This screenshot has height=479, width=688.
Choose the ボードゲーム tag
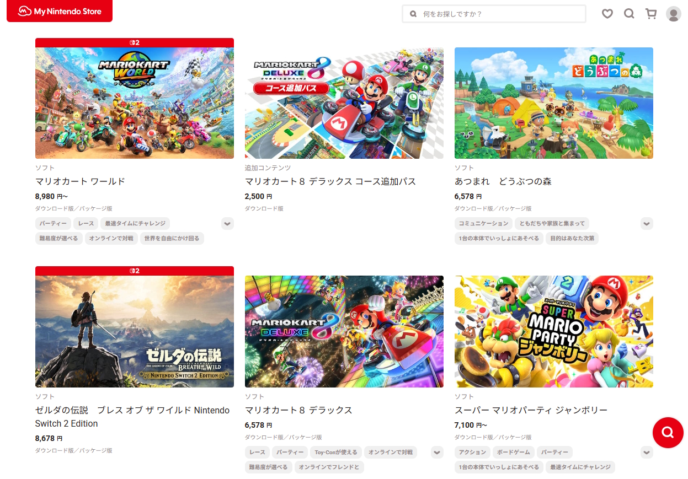click(x=513, y=452)
